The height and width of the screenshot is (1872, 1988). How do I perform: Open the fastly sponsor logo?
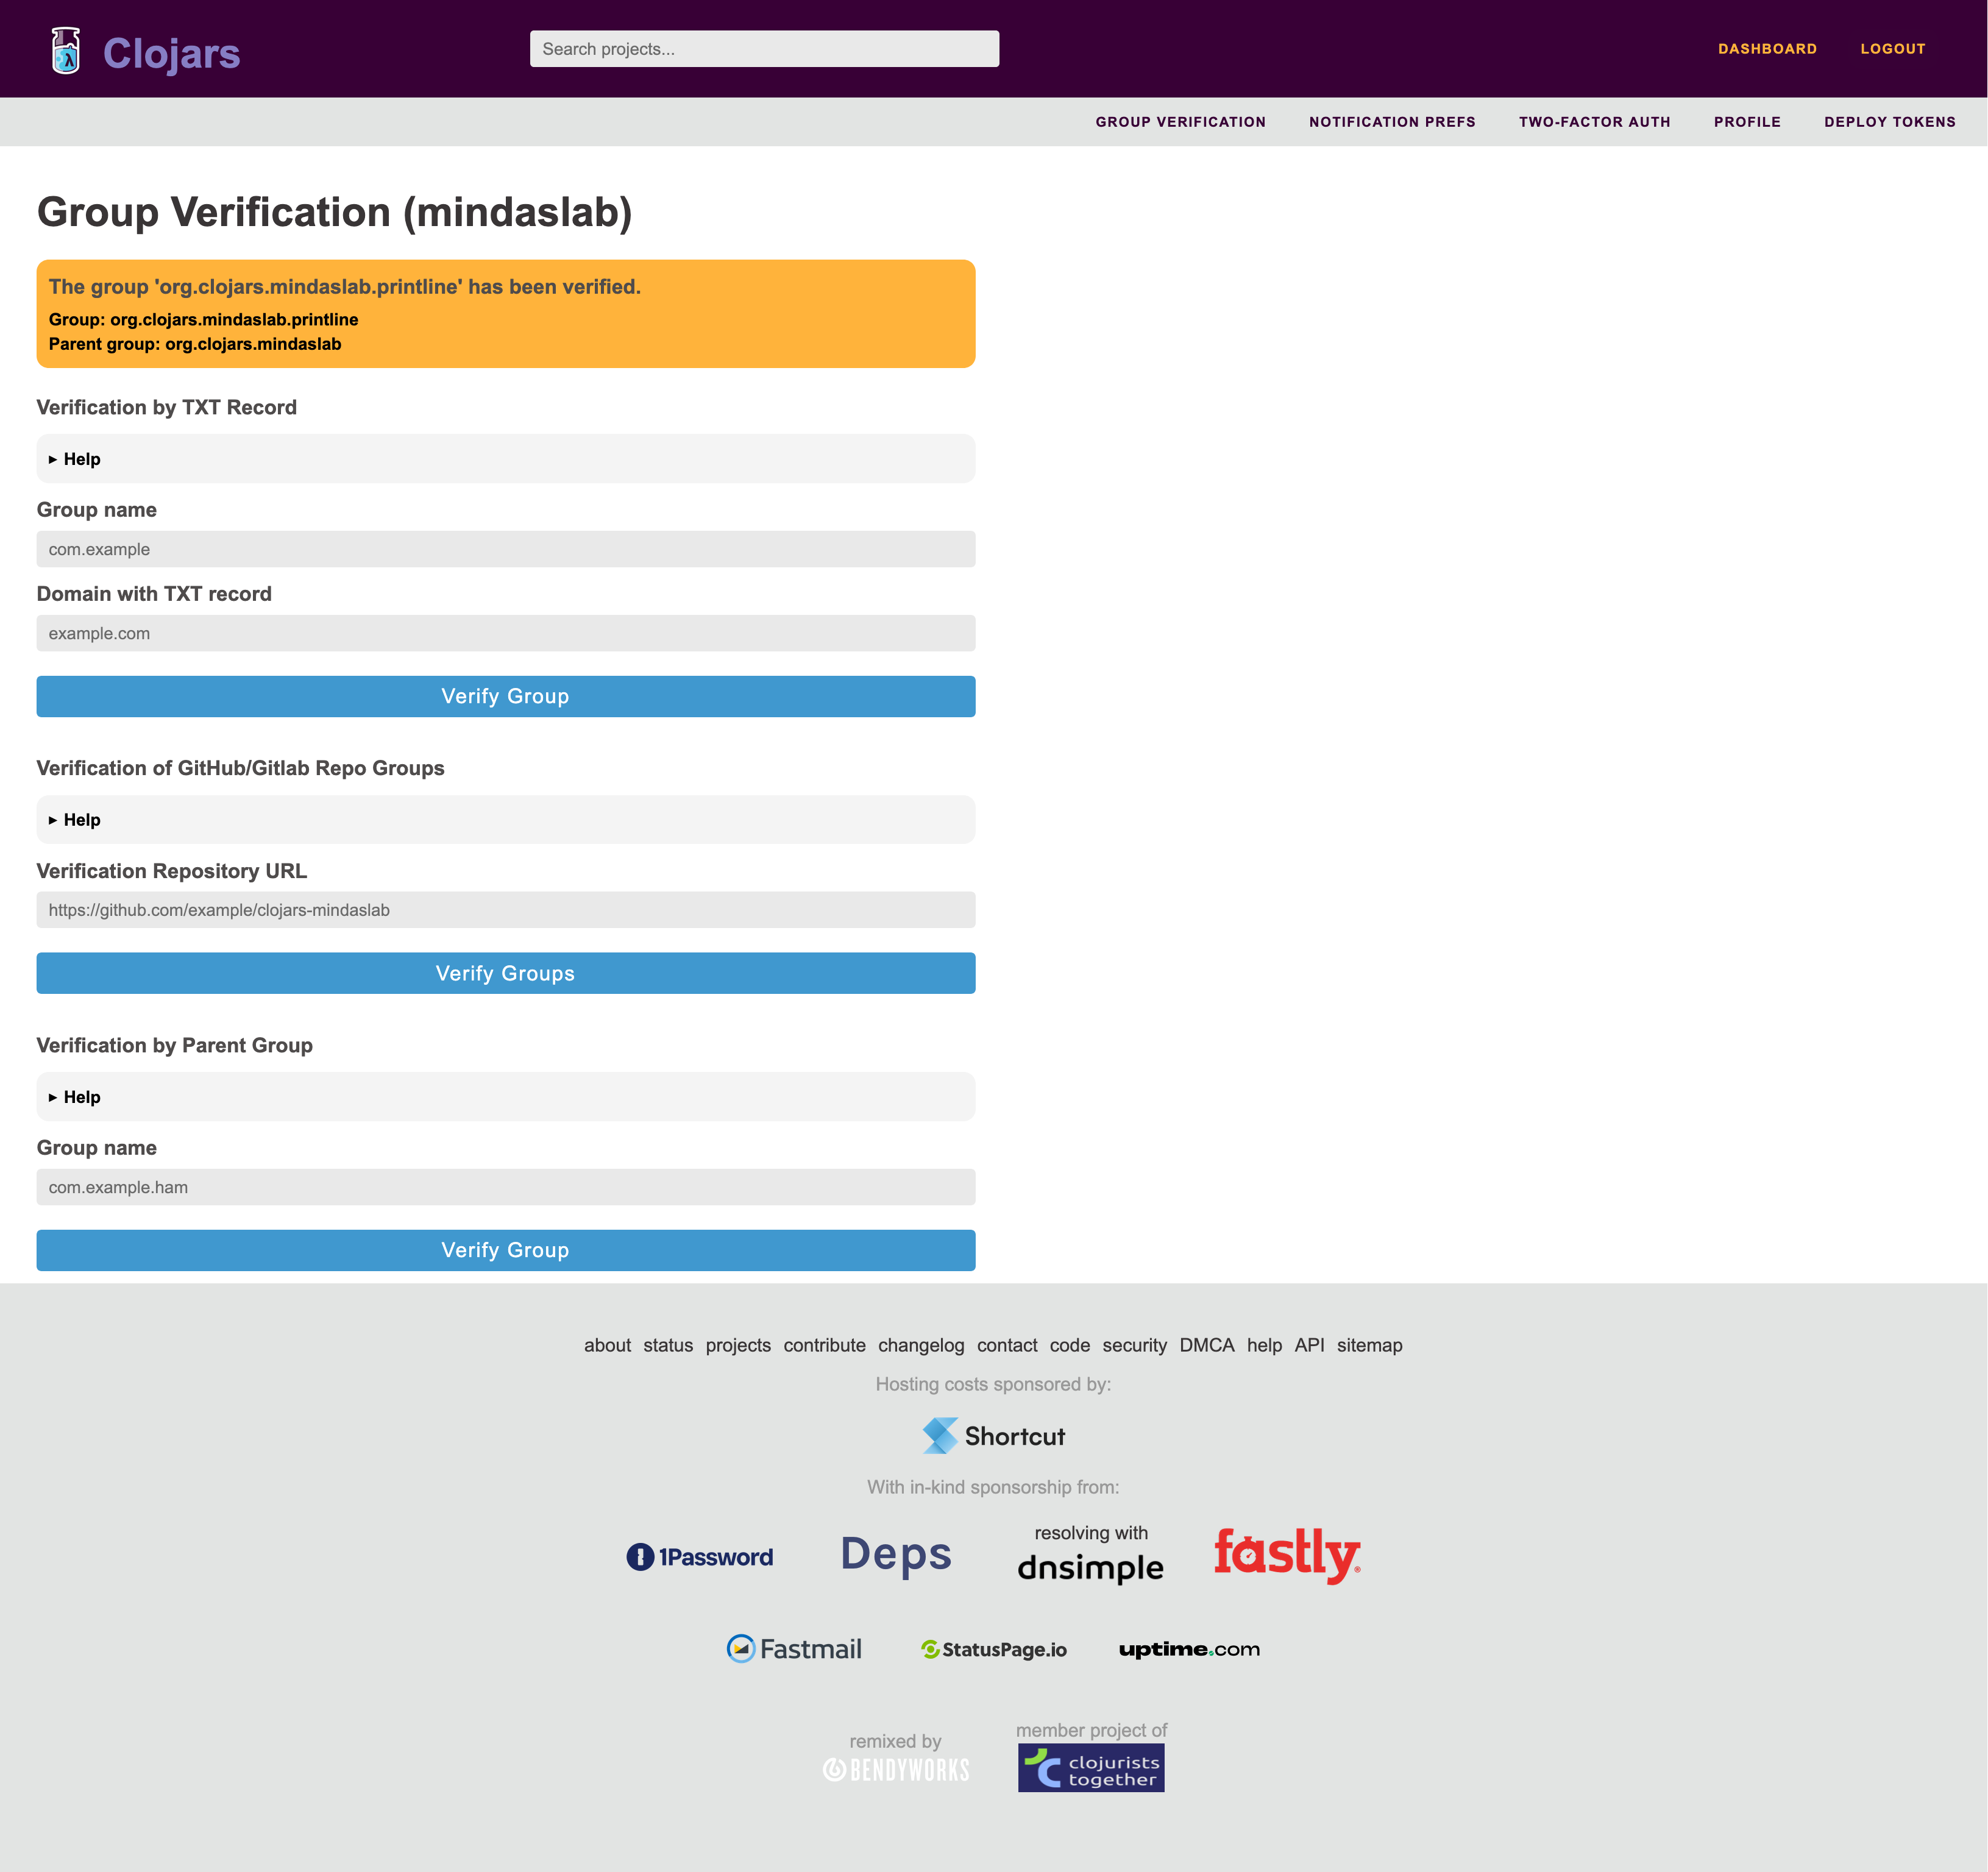[1286, 1555]
